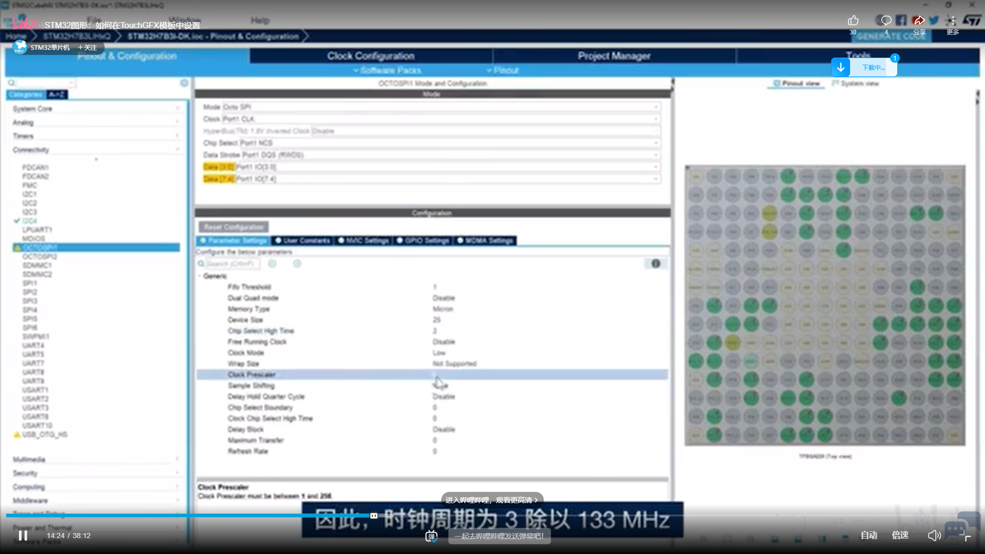Image resolution: width=985 pixels, height=554 pixels.
Task: Expand the Computing category
Action: point(96,487)
